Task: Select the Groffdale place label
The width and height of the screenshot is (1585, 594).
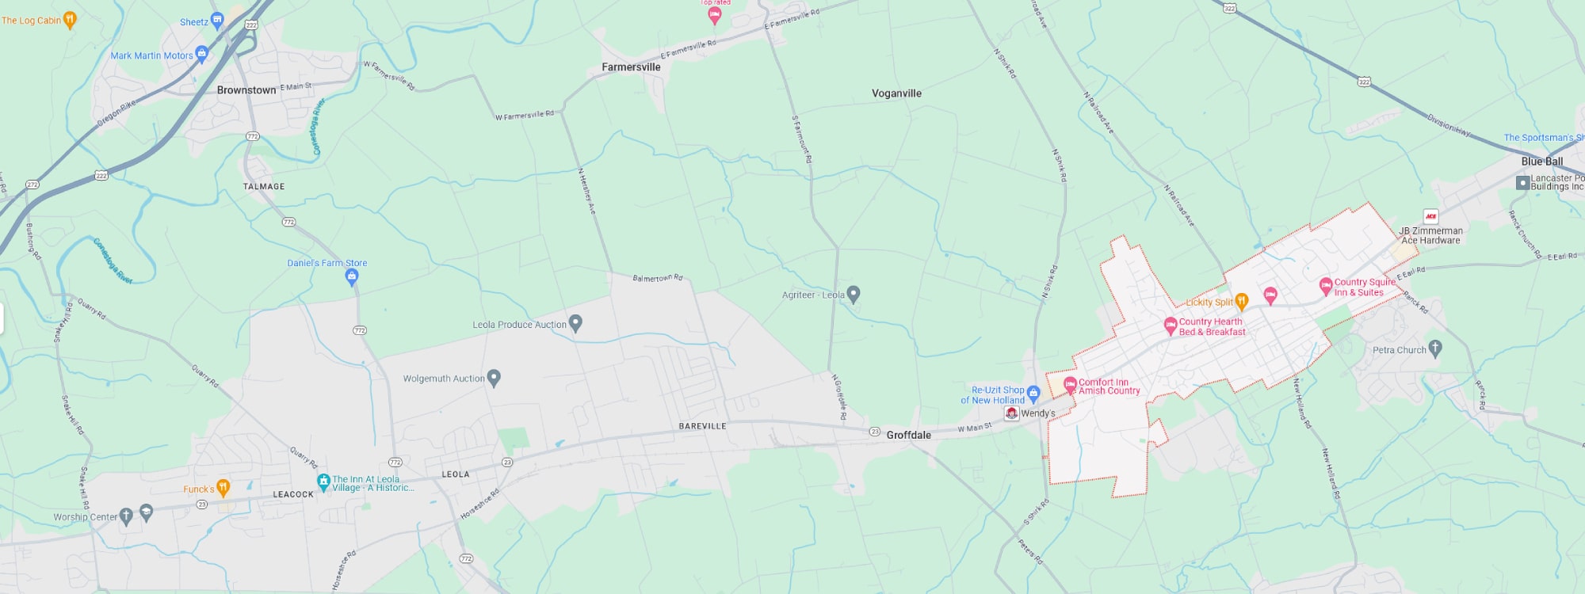Action: [x=908, y=435]
